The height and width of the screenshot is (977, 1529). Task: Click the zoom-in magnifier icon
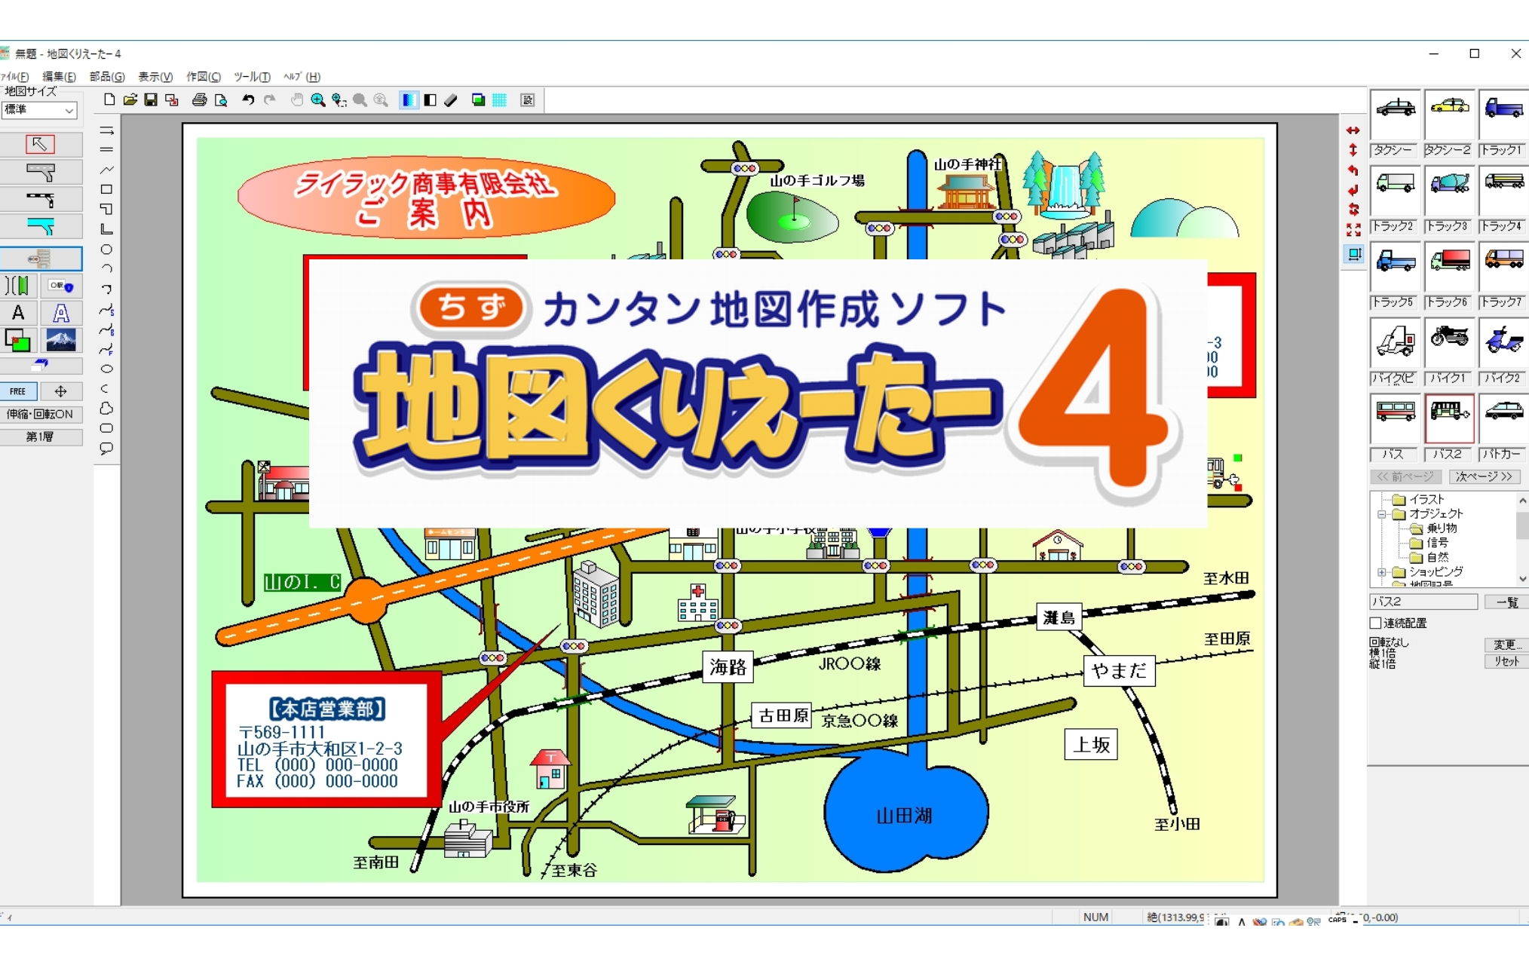[318, 100]
